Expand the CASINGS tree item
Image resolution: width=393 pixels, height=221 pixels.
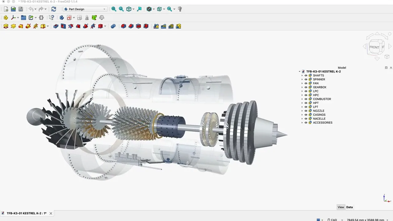[x=302, y=115]
